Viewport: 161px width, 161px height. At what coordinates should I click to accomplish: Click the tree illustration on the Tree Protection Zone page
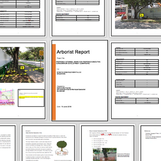point(62,148)
